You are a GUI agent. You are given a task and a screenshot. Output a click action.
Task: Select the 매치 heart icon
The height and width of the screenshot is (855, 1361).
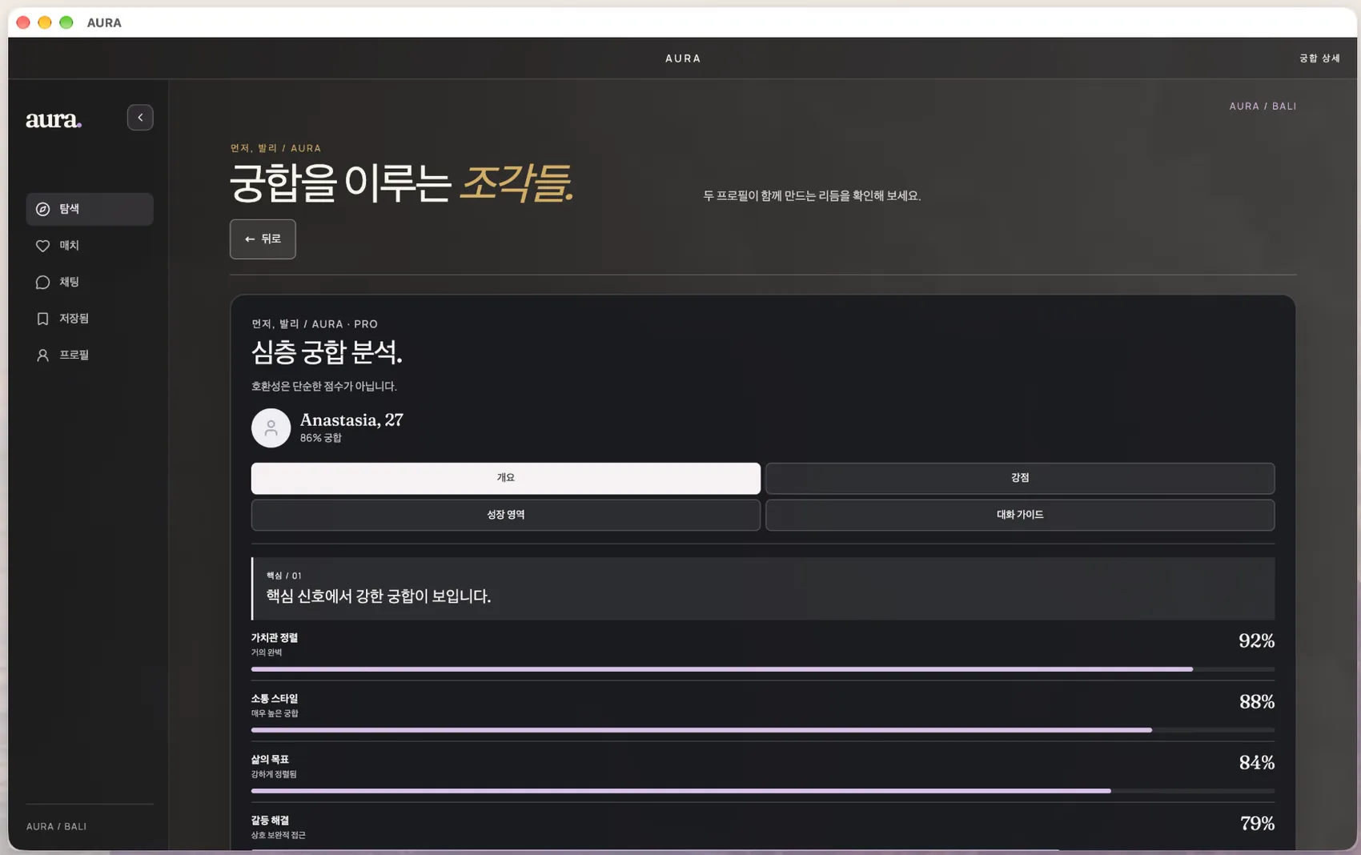[43, 246]
